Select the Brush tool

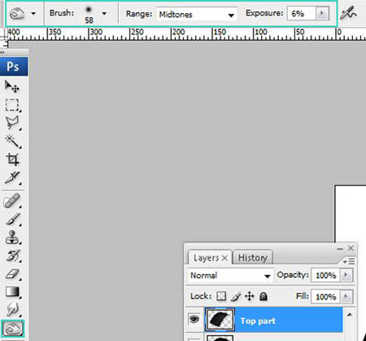pyautogui.click(x=12, y=219)
